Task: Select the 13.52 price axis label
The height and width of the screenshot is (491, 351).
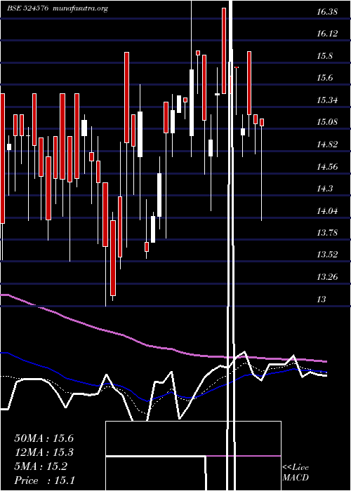Action: (x=327, y=255)
